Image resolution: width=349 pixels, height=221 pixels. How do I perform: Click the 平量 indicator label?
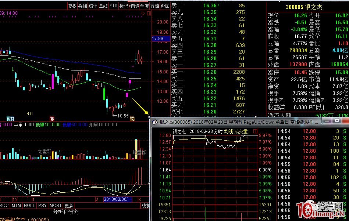tap(24, 125)
